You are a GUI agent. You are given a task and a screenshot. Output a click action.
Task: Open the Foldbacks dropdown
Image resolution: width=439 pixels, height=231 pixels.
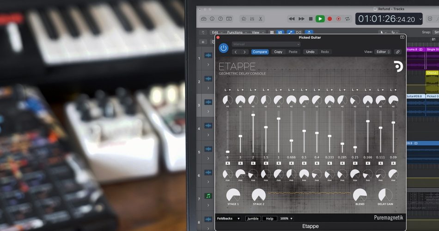(228, 219)
